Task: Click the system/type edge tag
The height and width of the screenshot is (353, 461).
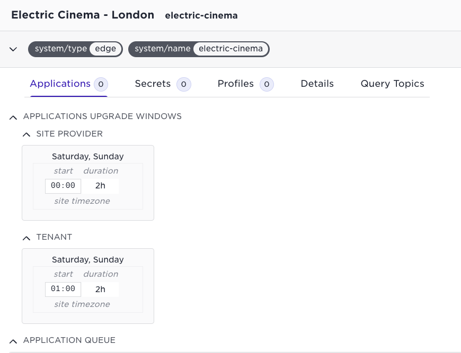Action: 75,49
